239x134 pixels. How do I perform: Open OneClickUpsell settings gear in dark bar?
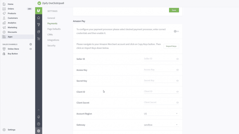pyautogui.click(x=39, y=131)
